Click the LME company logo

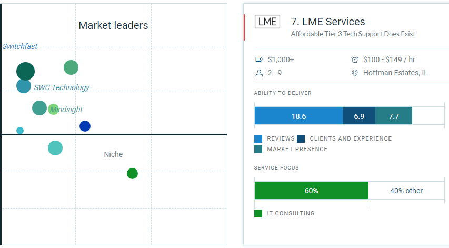267,22
